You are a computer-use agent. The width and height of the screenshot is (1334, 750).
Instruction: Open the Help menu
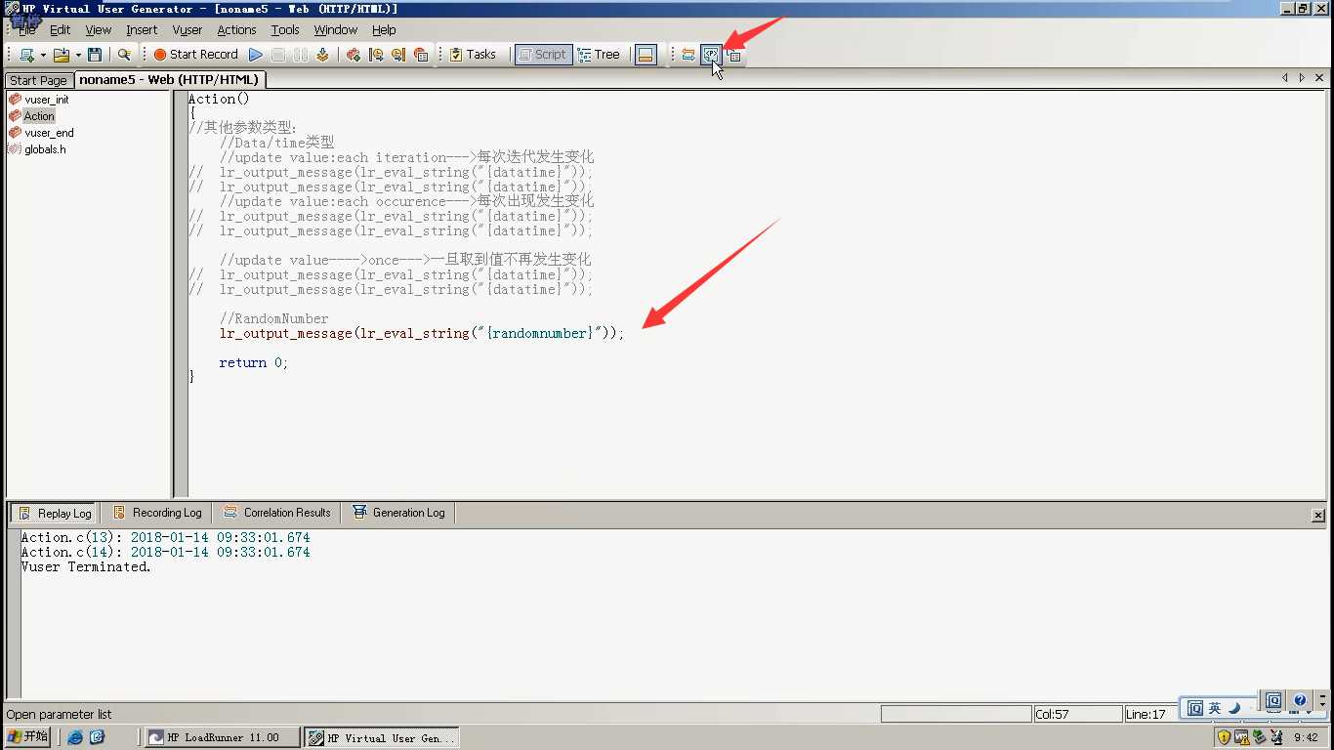pyautogui.click(x=384, y=30)
